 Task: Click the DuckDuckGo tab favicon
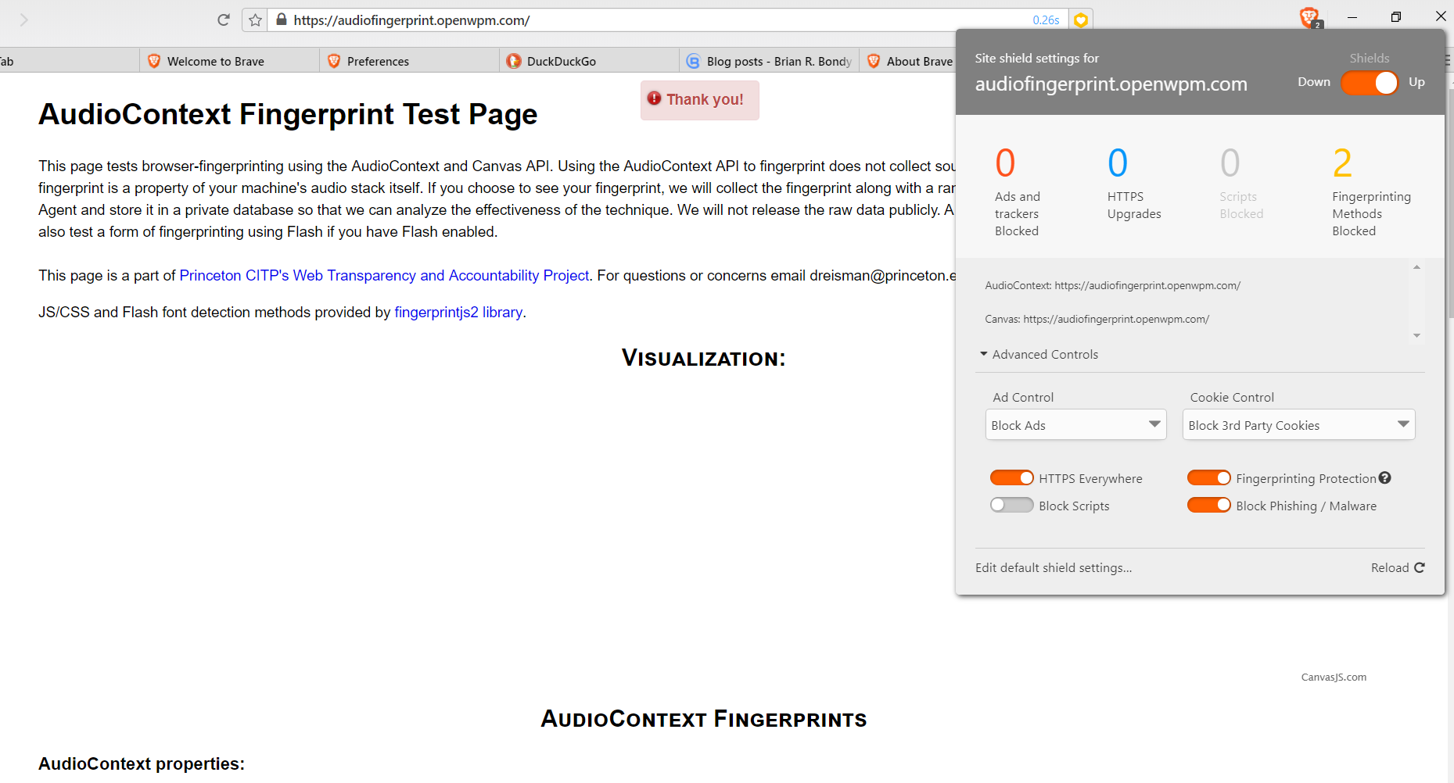point(514,61)
